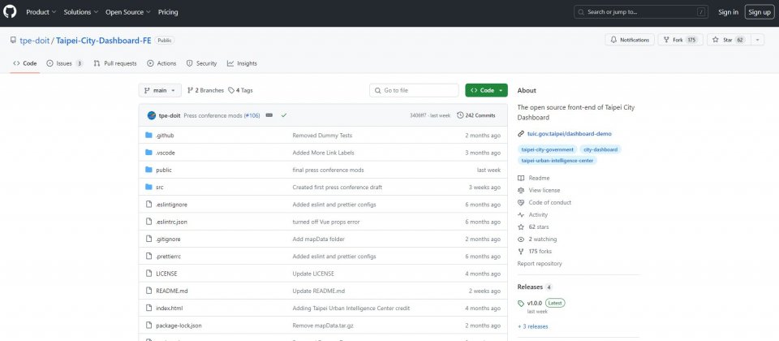Viewport: 779px width, 341px height.
Task: Switch to the Code tab
Action: 25,63
